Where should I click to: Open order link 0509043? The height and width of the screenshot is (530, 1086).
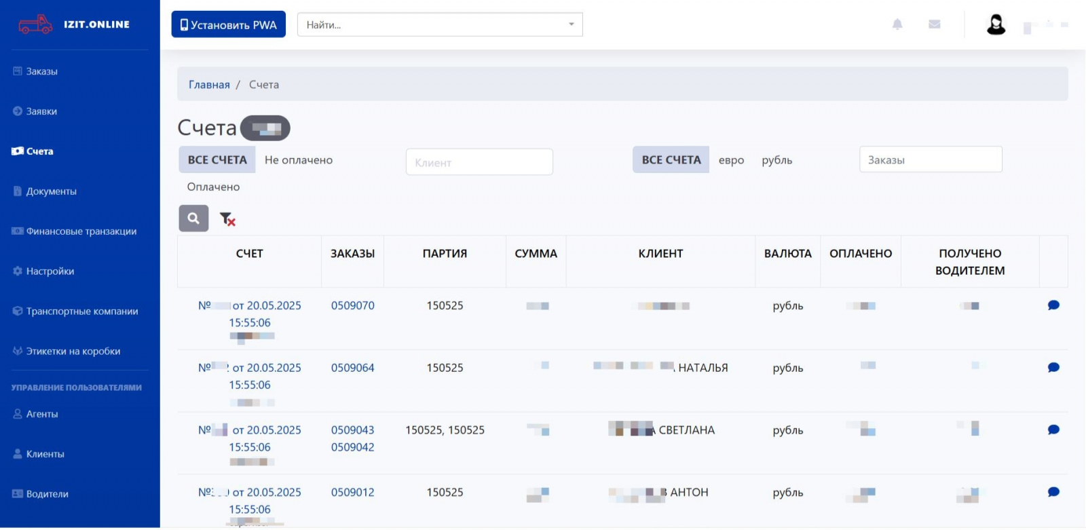[352, 430]
